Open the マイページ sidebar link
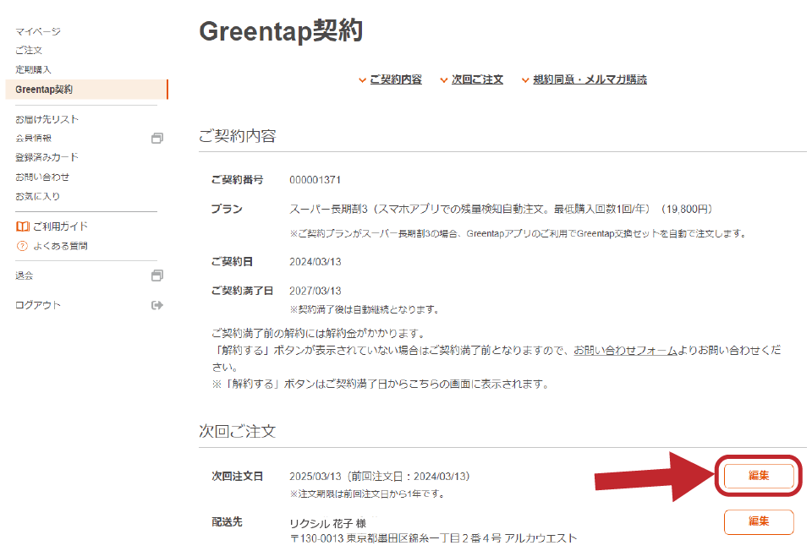 pos(38,31)
